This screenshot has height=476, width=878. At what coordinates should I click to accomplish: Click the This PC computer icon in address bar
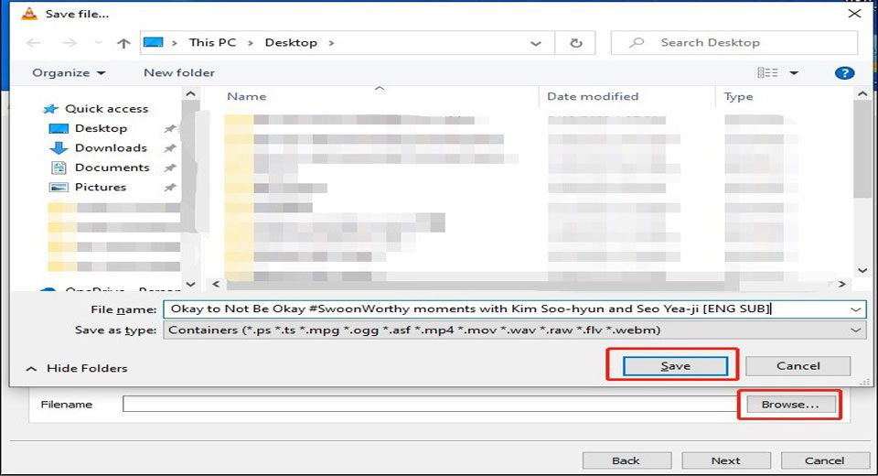coord(154,43)
